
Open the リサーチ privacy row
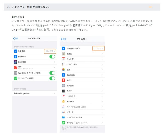pos(82,112)
